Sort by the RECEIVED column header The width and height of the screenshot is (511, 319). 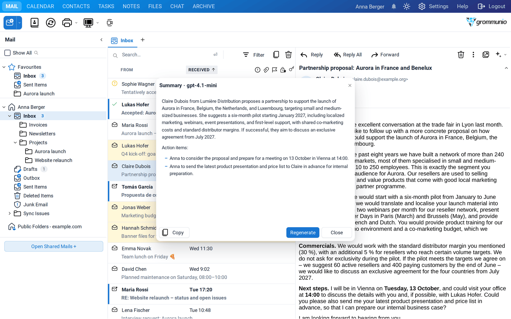point(202,70)
